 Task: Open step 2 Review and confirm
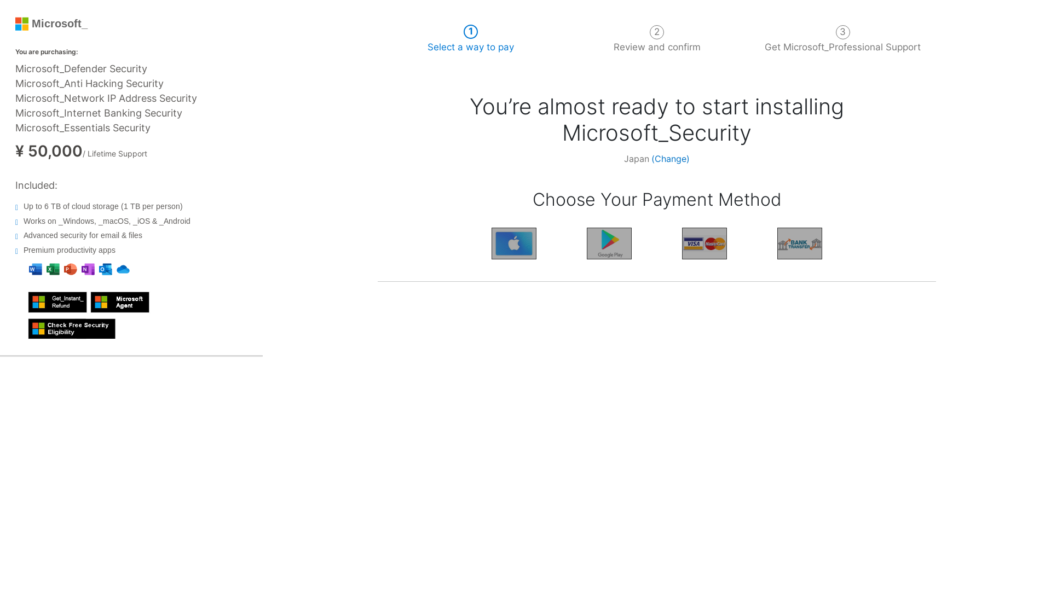click(657, 39)
